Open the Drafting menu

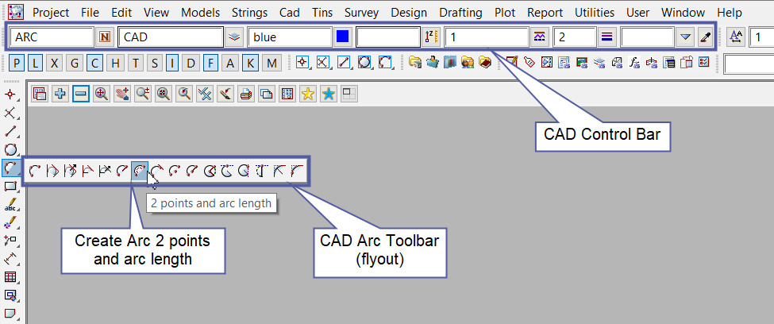pos(461,13)
